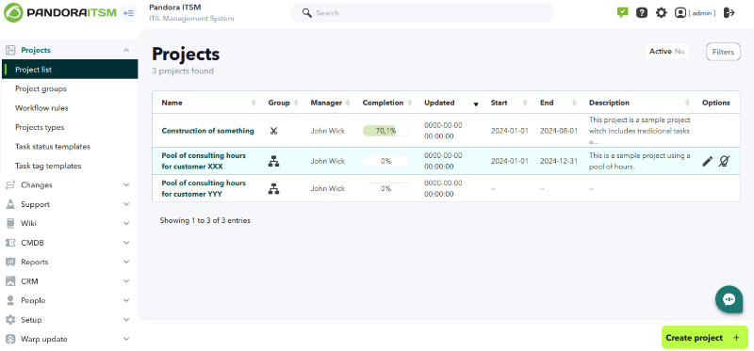Screen dimensions: 754x351
Task: Sort table by End column header
Action: coord(558,103)
